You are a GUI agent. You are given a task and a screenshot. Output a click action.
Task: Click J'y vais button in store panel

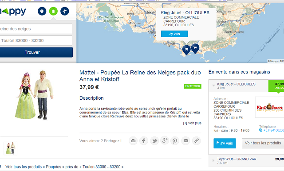coord(225,144)
